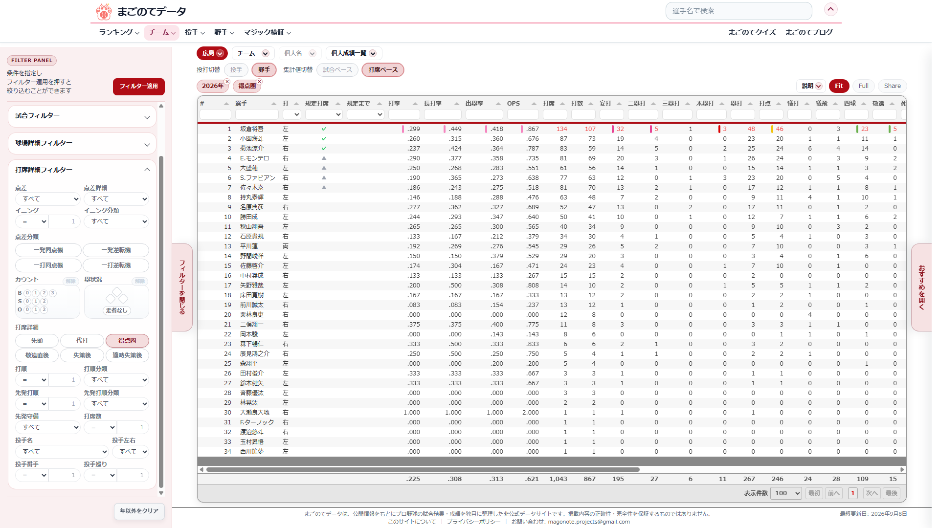Open the 広島 team dropdown
The width and height of the screenshot is (939, 528).
pos(212,53)
